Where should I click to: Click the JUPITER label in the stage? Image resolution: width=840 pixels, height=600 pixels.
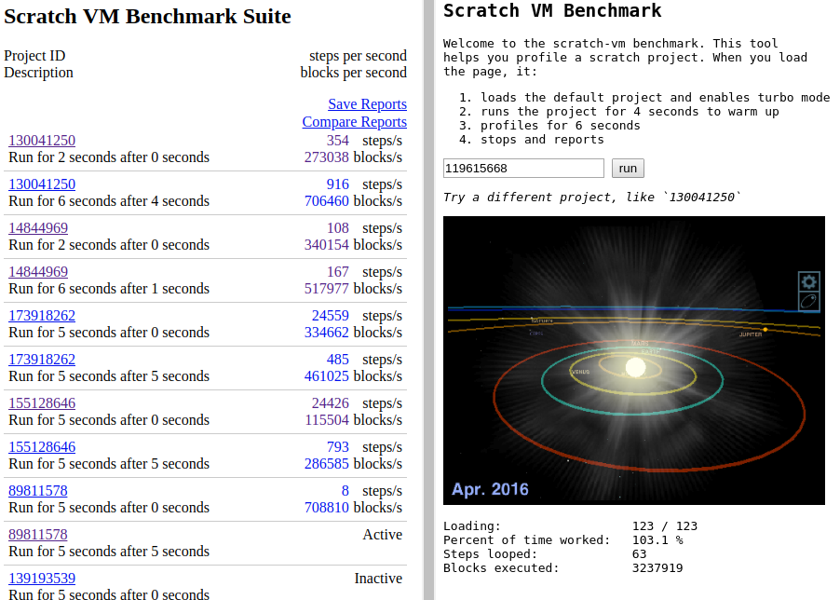point(750,334)
